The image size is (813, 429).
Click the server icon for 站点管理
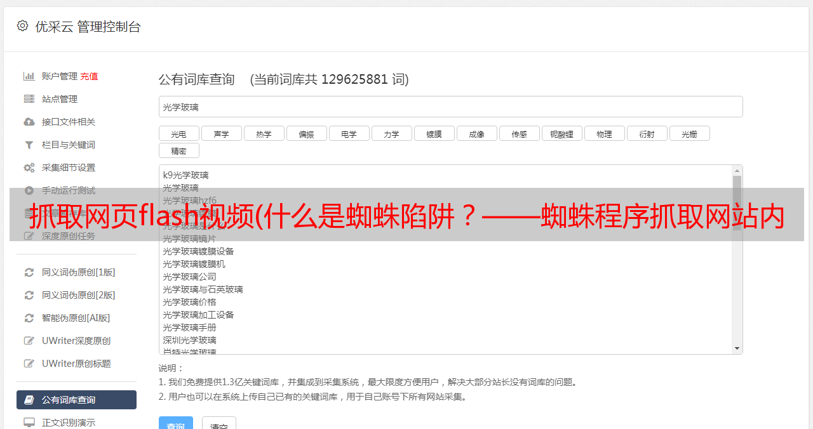(x=29, y=99)
